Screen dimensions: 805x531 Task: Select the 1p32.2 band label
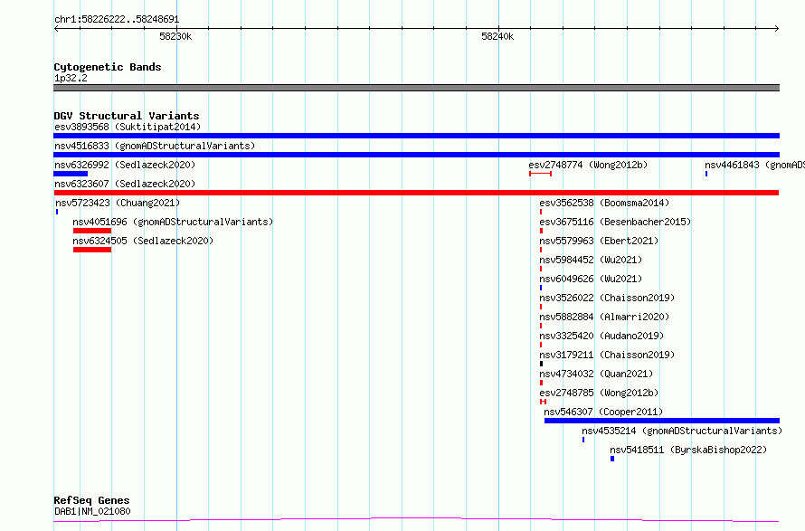tap(71, 78)
